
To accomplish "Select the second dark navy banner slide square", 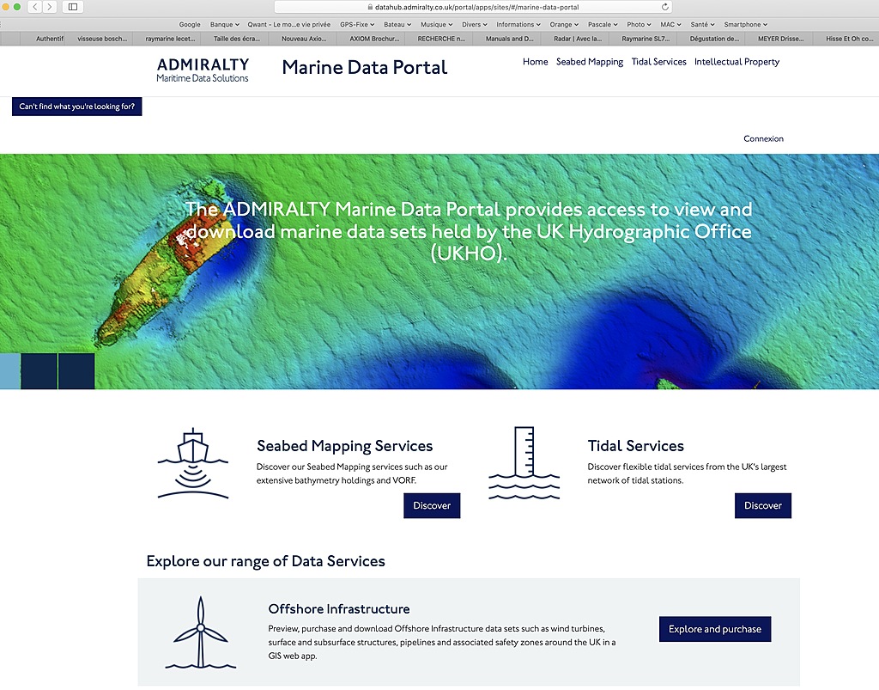I will click(x=39, y=371).
